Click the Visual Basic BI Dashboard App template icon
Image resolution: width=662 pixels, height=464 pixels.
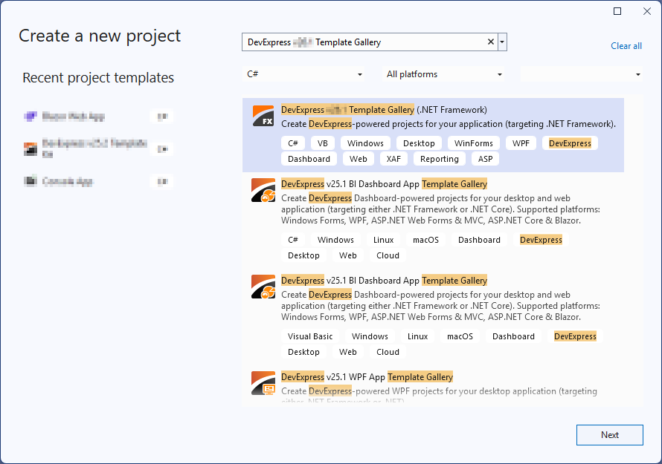click(263, 287)
